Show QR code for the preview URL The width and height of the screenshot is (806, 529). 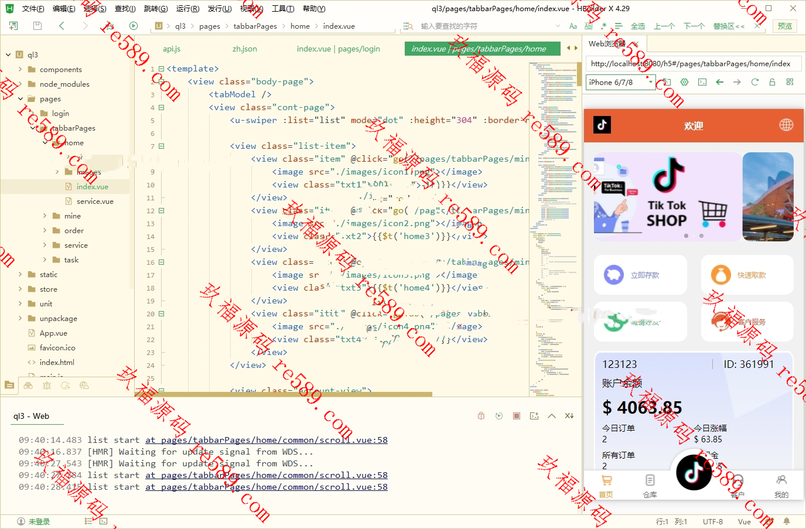point(790,82)
